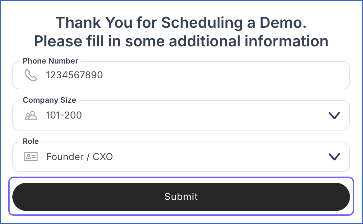The image size is (363, 224).
Task: Click empty space right of the phone number
Action: coord(223,75)
